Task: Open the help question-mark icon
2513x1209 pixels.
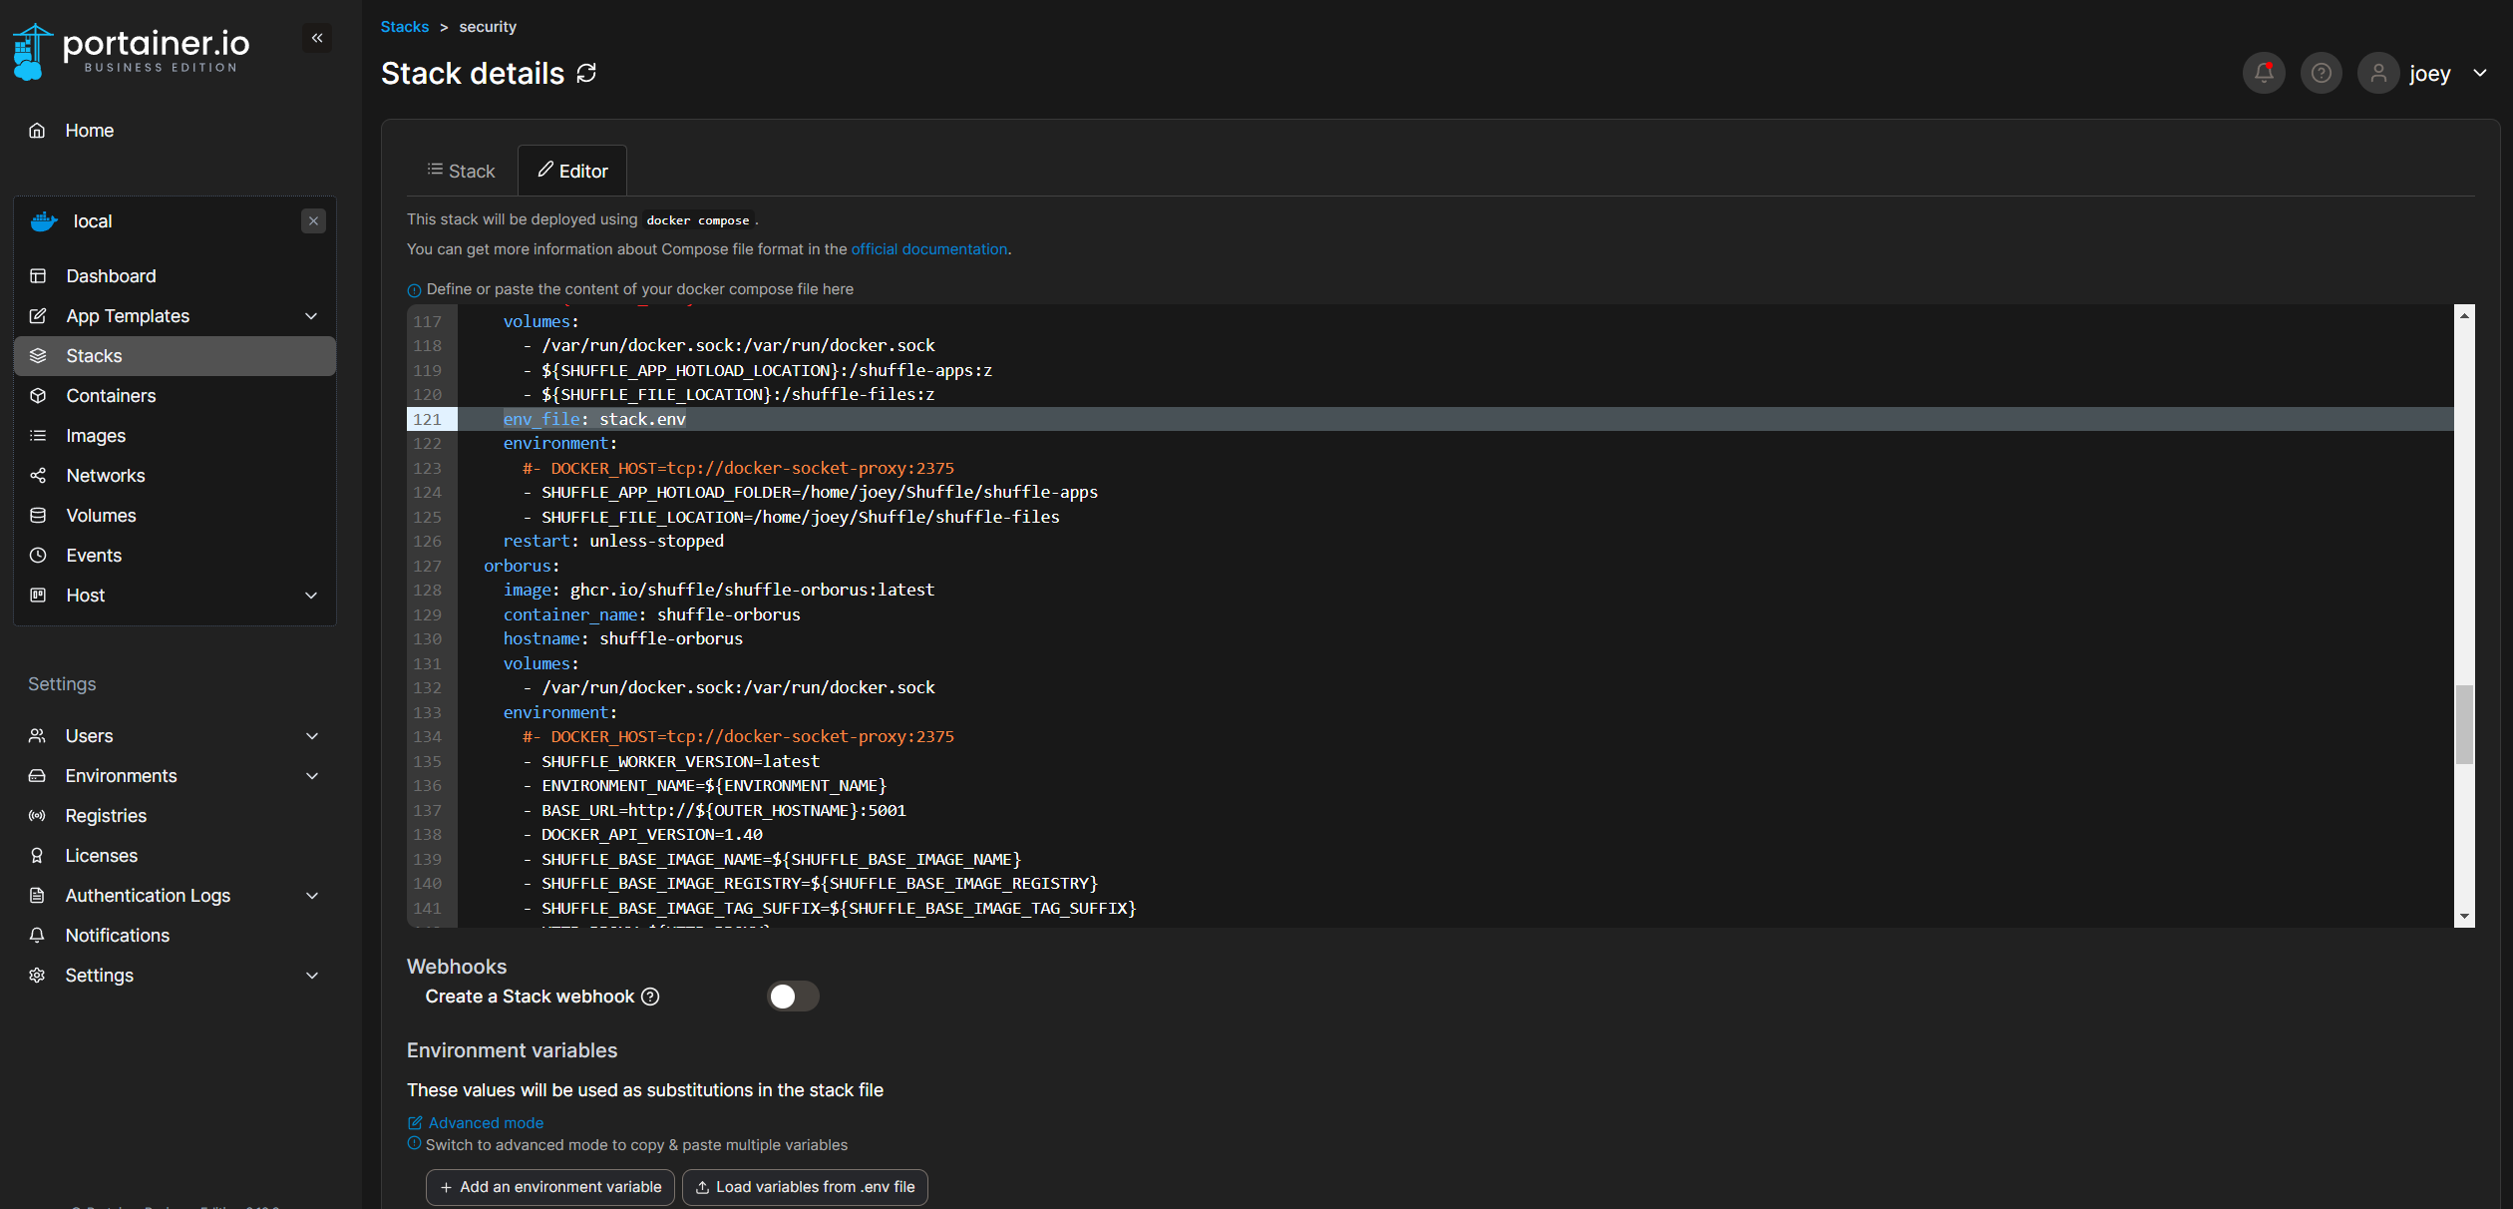Action: [x=2321, y=72]
